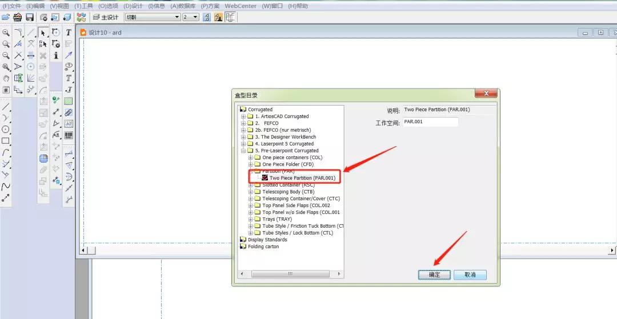Screen dimensions: 617x319
Task: Open the pointage dropdown showing 2
Action: [x=191, y=17]
